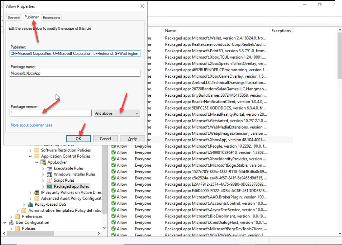Select Microsoft.Getstarted packaged app row
This screenshot has height=245, width=342.
tap(216, 121)
